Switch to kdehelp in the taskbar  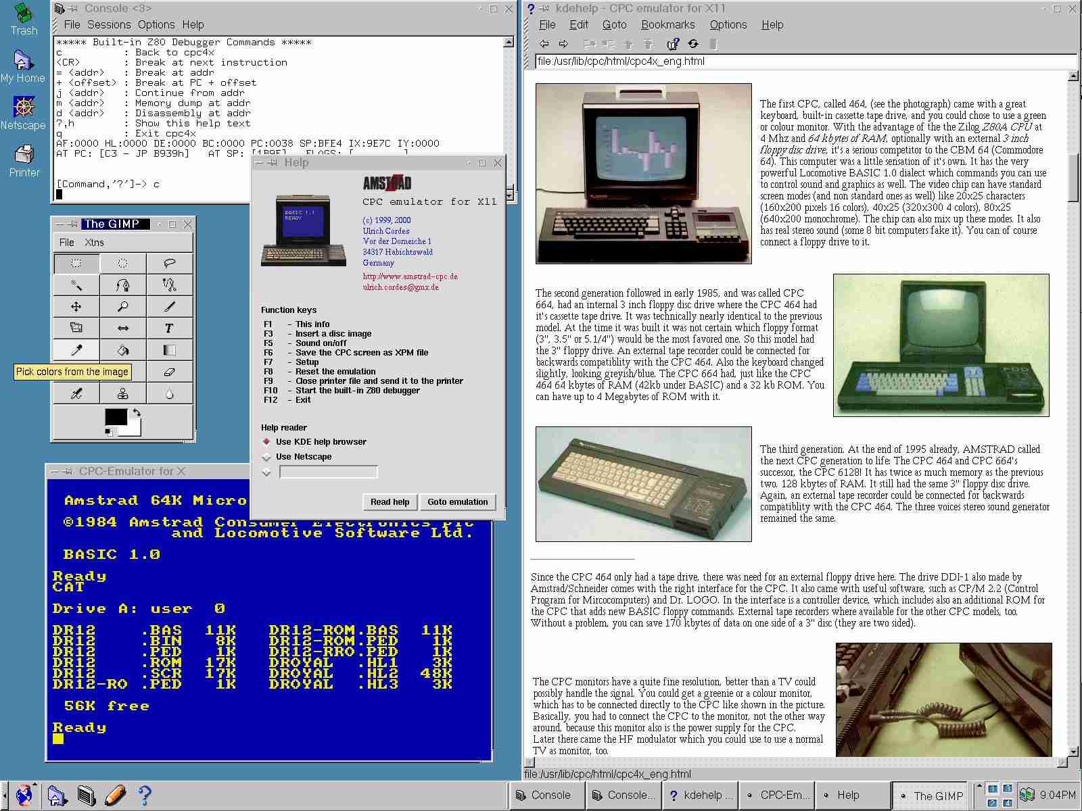701,795
